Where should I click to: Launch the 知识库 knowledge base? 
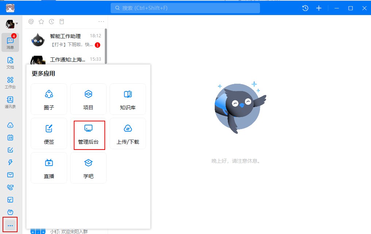(x=128, y=99)
